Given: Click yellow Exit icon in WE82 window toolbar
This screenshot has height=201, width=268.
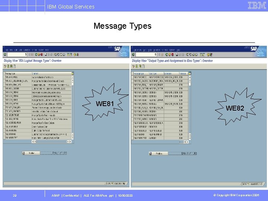Looking at the screenshot, I should pyautogui.click(x=170, y=54).
